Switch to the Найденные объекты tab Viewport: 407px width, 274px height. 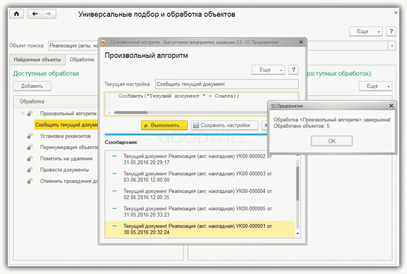point(37,60)
